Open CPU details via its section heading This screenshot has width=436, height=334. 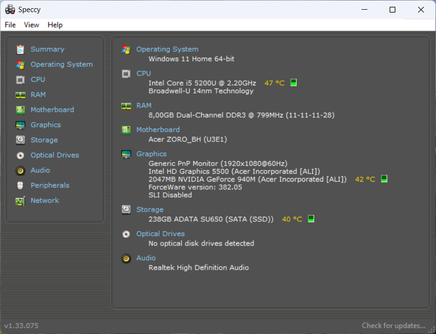coord(143,73)
